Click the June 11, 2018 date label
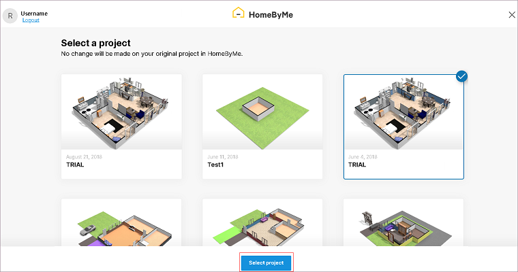 pos(222,157)
